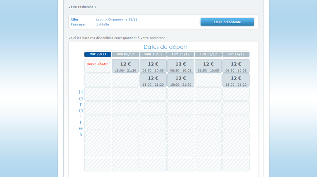Screen dimensions: 317x177
Task: Select Dim 11/12 fare departing 06:50
Action: click(181, 66)
